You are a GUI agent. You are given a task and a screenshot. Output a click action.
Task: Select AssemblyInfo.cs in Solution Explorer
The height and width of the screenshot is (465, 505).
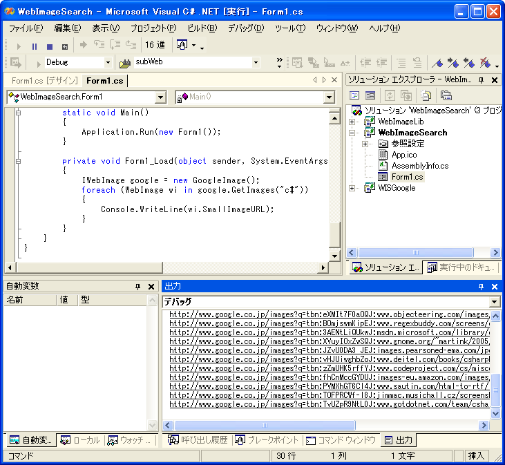[x=420, y=166]
